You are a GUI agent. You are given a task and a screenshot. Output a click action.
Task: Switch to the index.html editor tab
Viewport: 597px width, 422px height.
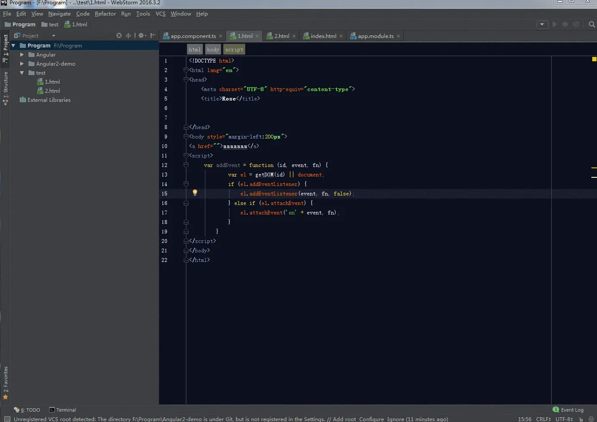(x=323, y=36)
